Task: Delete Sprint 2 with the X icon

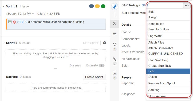Action: [104, 43]
